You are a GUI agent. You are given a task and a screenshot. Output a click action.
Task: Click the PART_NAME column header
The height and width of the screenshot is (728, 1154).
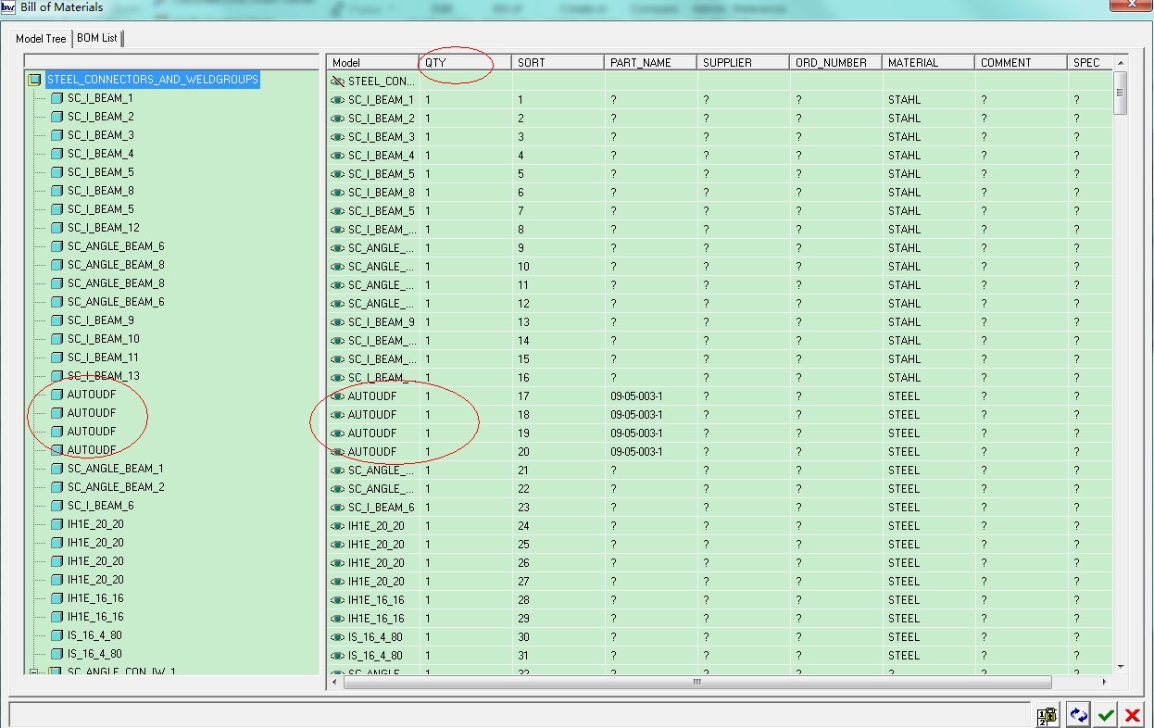click(651, 62)
